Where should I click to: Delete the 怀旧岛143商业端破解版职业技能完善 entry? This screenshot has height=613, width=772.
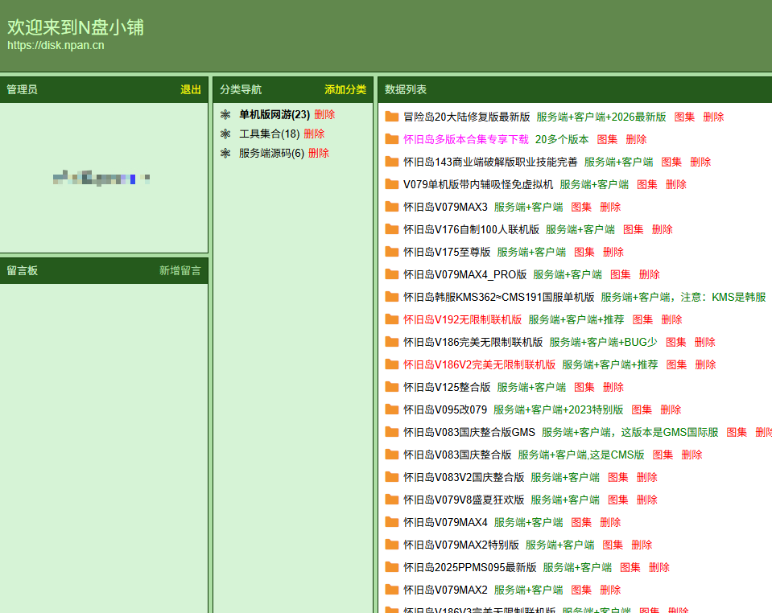coord(700,162)
